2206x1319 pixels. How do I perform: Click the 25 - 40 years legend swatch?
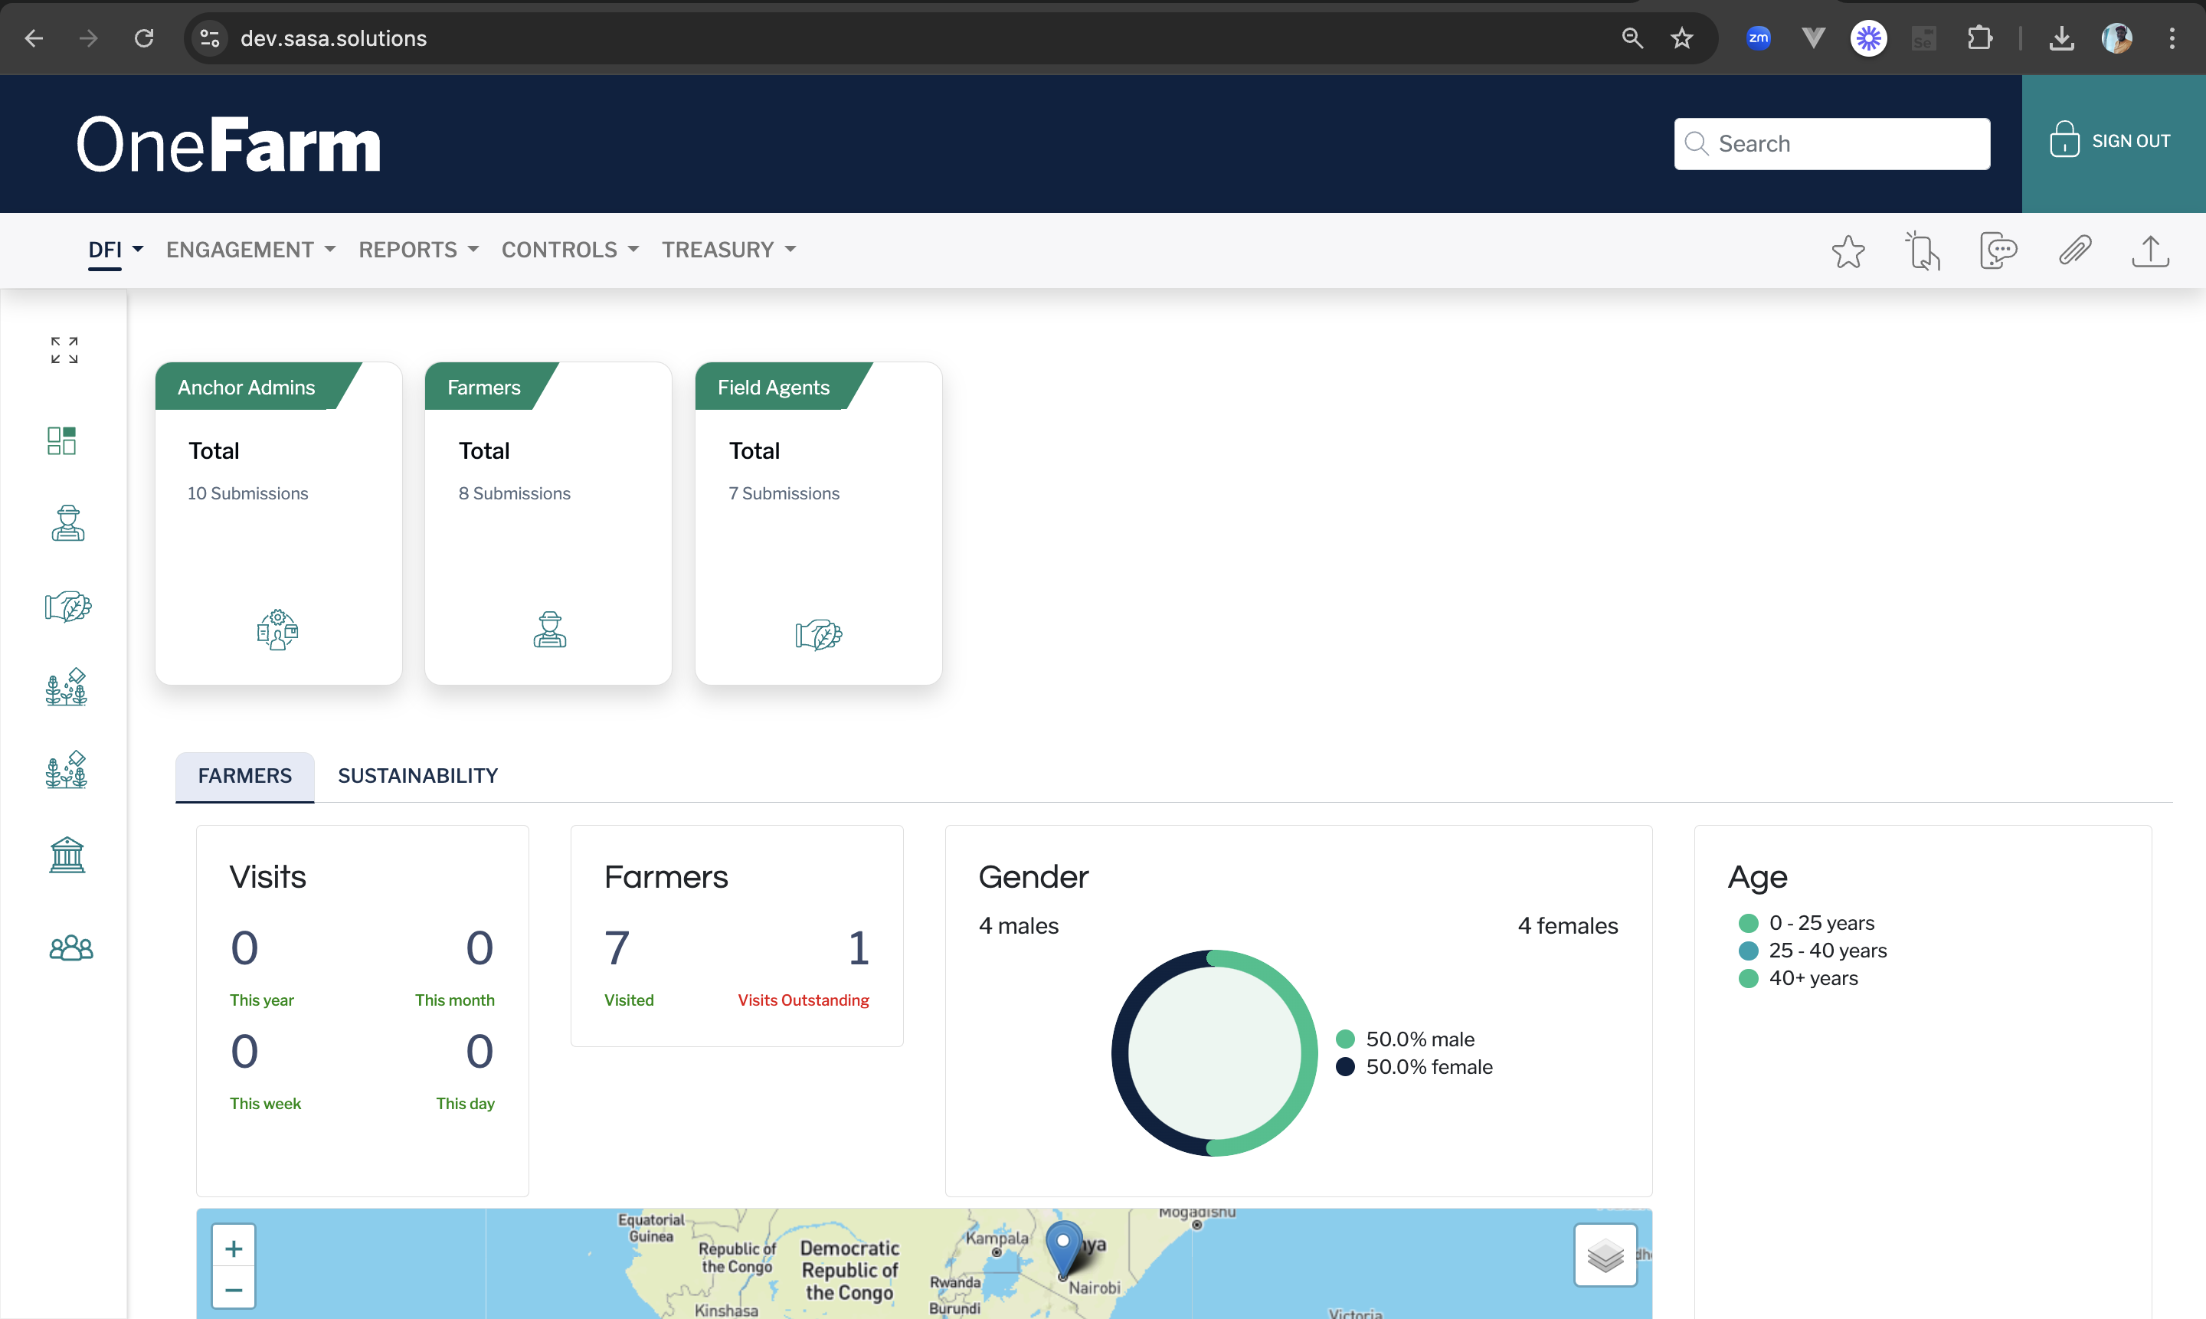(1747, 950)
